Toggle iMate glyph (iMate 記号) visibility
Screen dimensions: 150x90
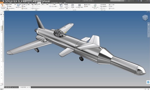point(10,8)
